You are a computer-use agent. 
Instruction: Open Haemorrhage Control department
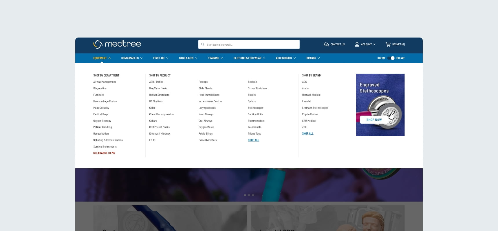coord(105,101)
